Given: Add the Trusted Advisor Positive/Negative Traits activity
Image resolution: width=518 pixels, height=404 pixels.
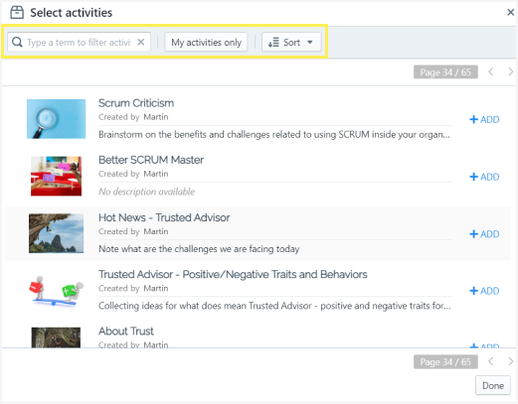Looking at the screenshot, I should (484, 291).
